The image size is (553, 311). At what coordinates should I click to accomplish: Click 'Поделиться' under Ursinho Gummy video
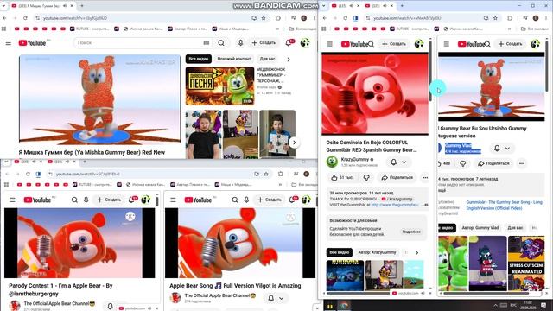[x=493, y=163]
